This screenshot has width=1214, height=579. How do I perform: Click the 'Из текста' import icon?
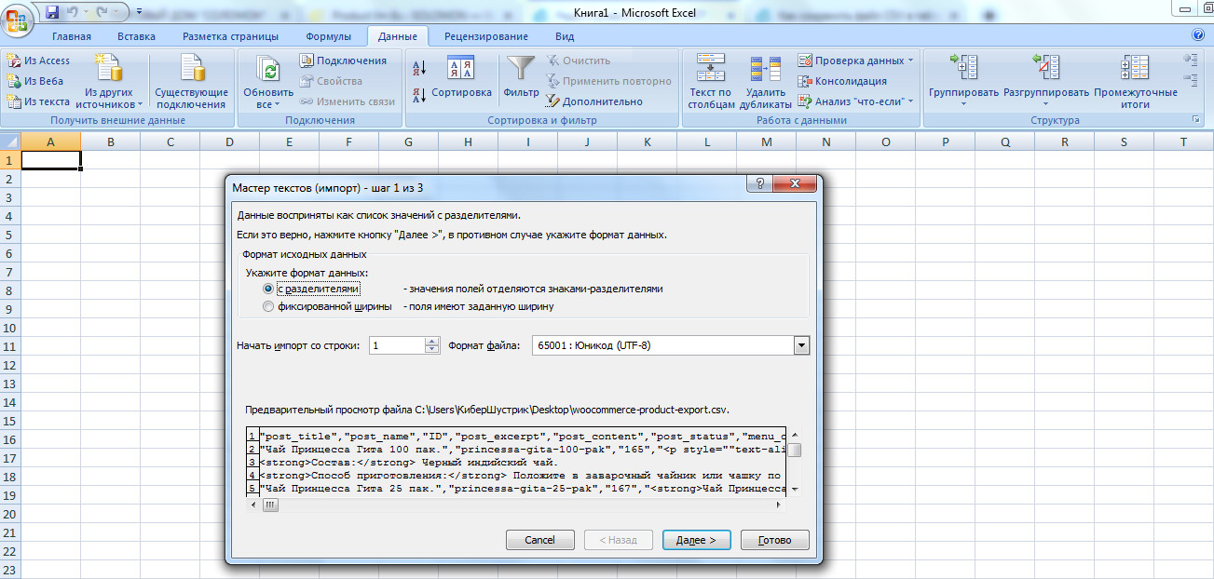coord(15,101)
